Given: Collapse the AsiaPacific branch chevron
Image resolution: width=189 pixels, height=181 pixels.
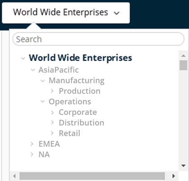Looking at the screenshot, I should [33, 70].
